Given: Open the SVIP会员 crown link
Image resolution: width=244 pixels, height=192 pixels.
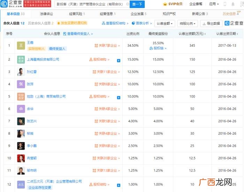Looking at the screenshot, I should click(173, 4).
